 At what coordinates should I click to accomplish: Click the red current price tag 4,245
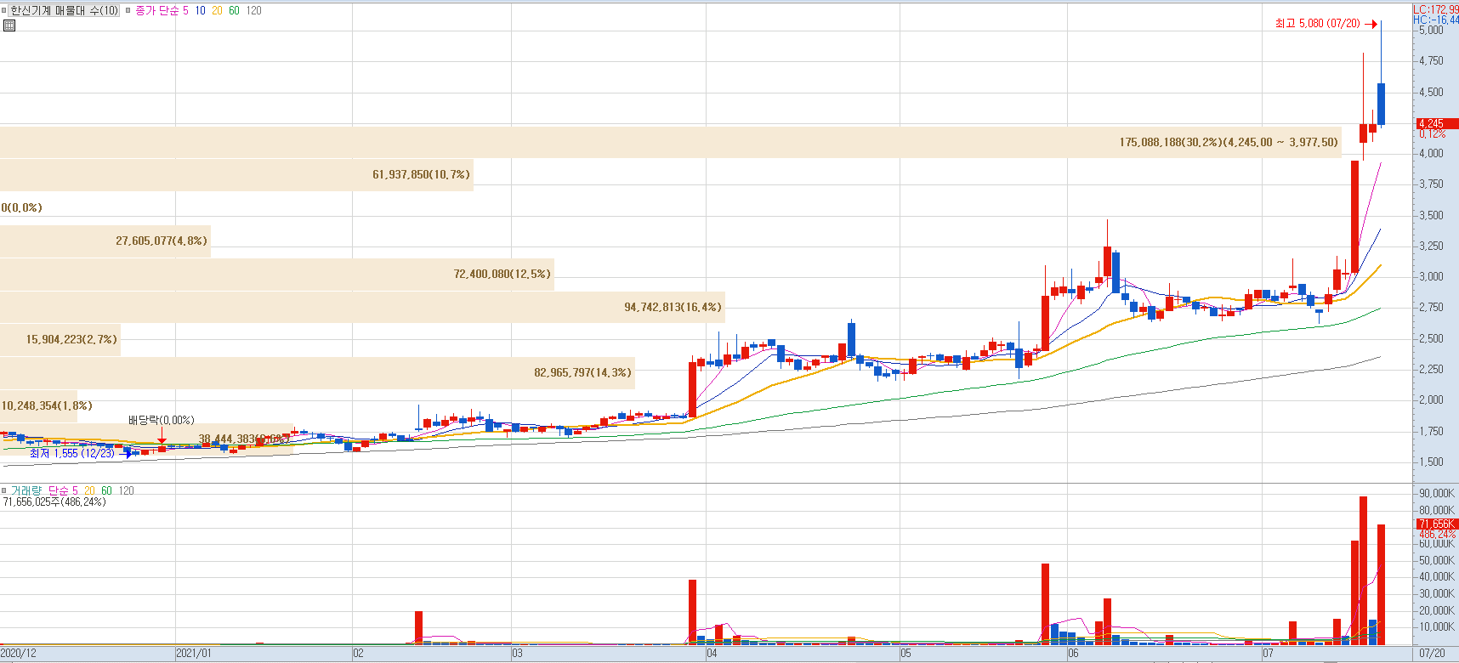click(1437, 124)
